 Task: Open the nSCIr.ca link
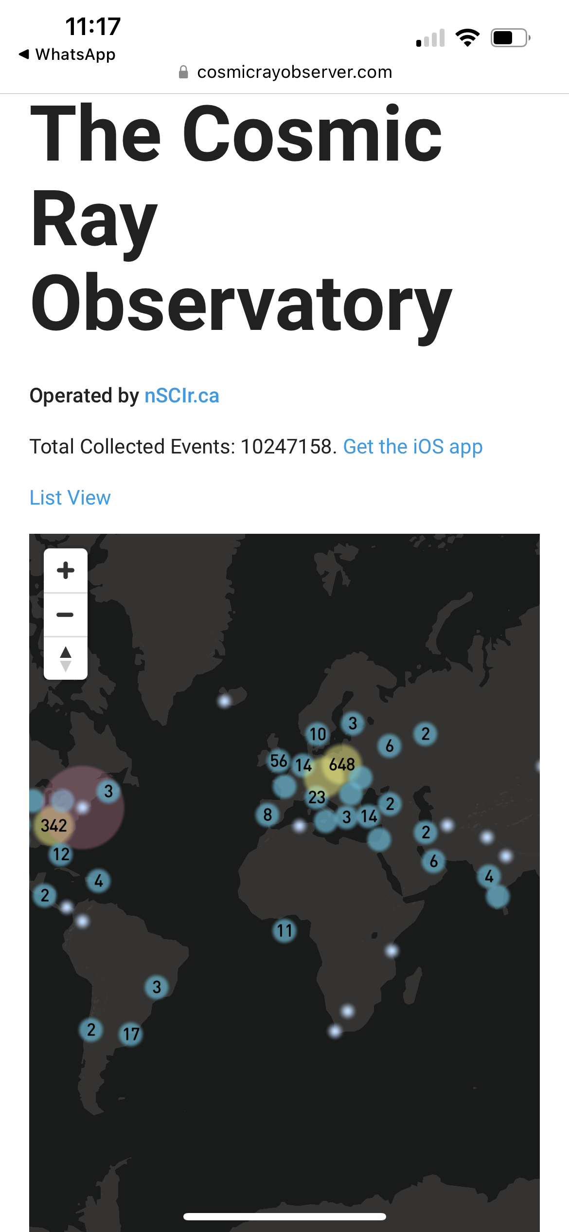point(182,396)
